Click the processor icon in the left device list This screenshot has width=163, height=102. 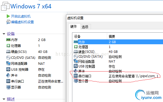point(8,46)
